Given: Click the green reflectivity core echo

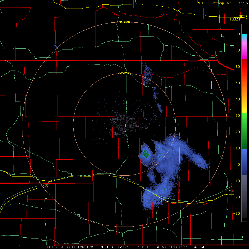Looking at the screenshot, I should point(146,153).
